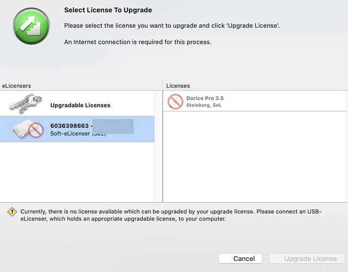
Task: Click the hard drive Soft-eLicenser icon
Action: [x=28, y=129]
